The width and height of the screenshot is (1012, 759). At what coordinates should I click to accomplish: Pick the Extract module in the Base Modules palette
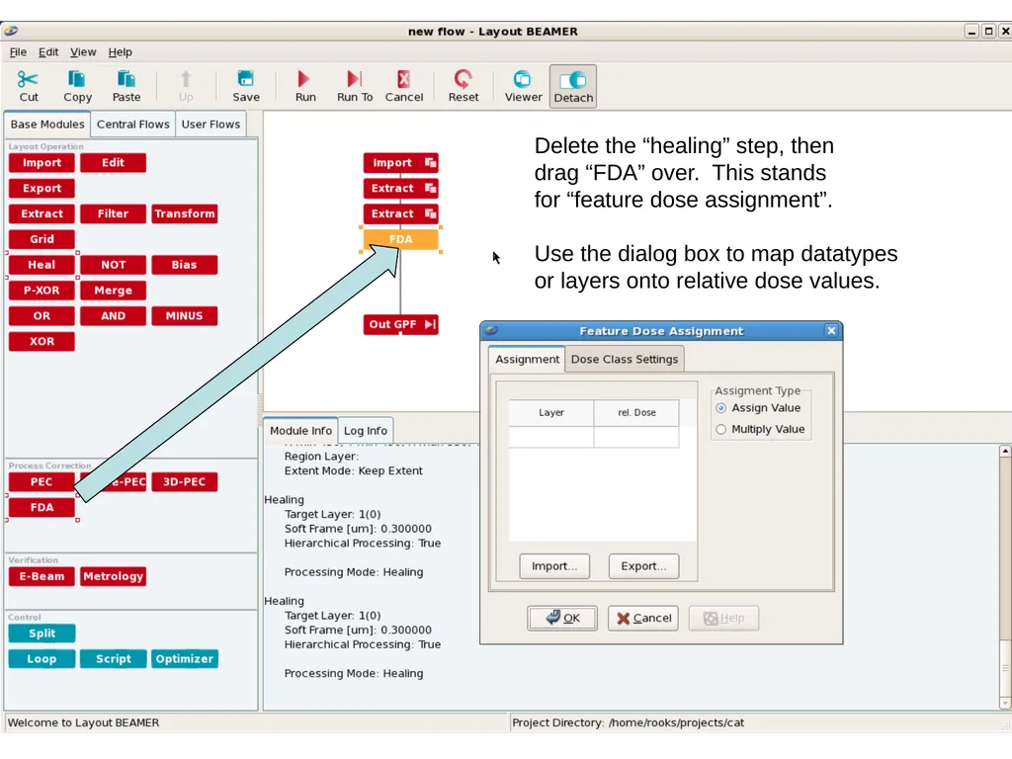click(42, 213)
